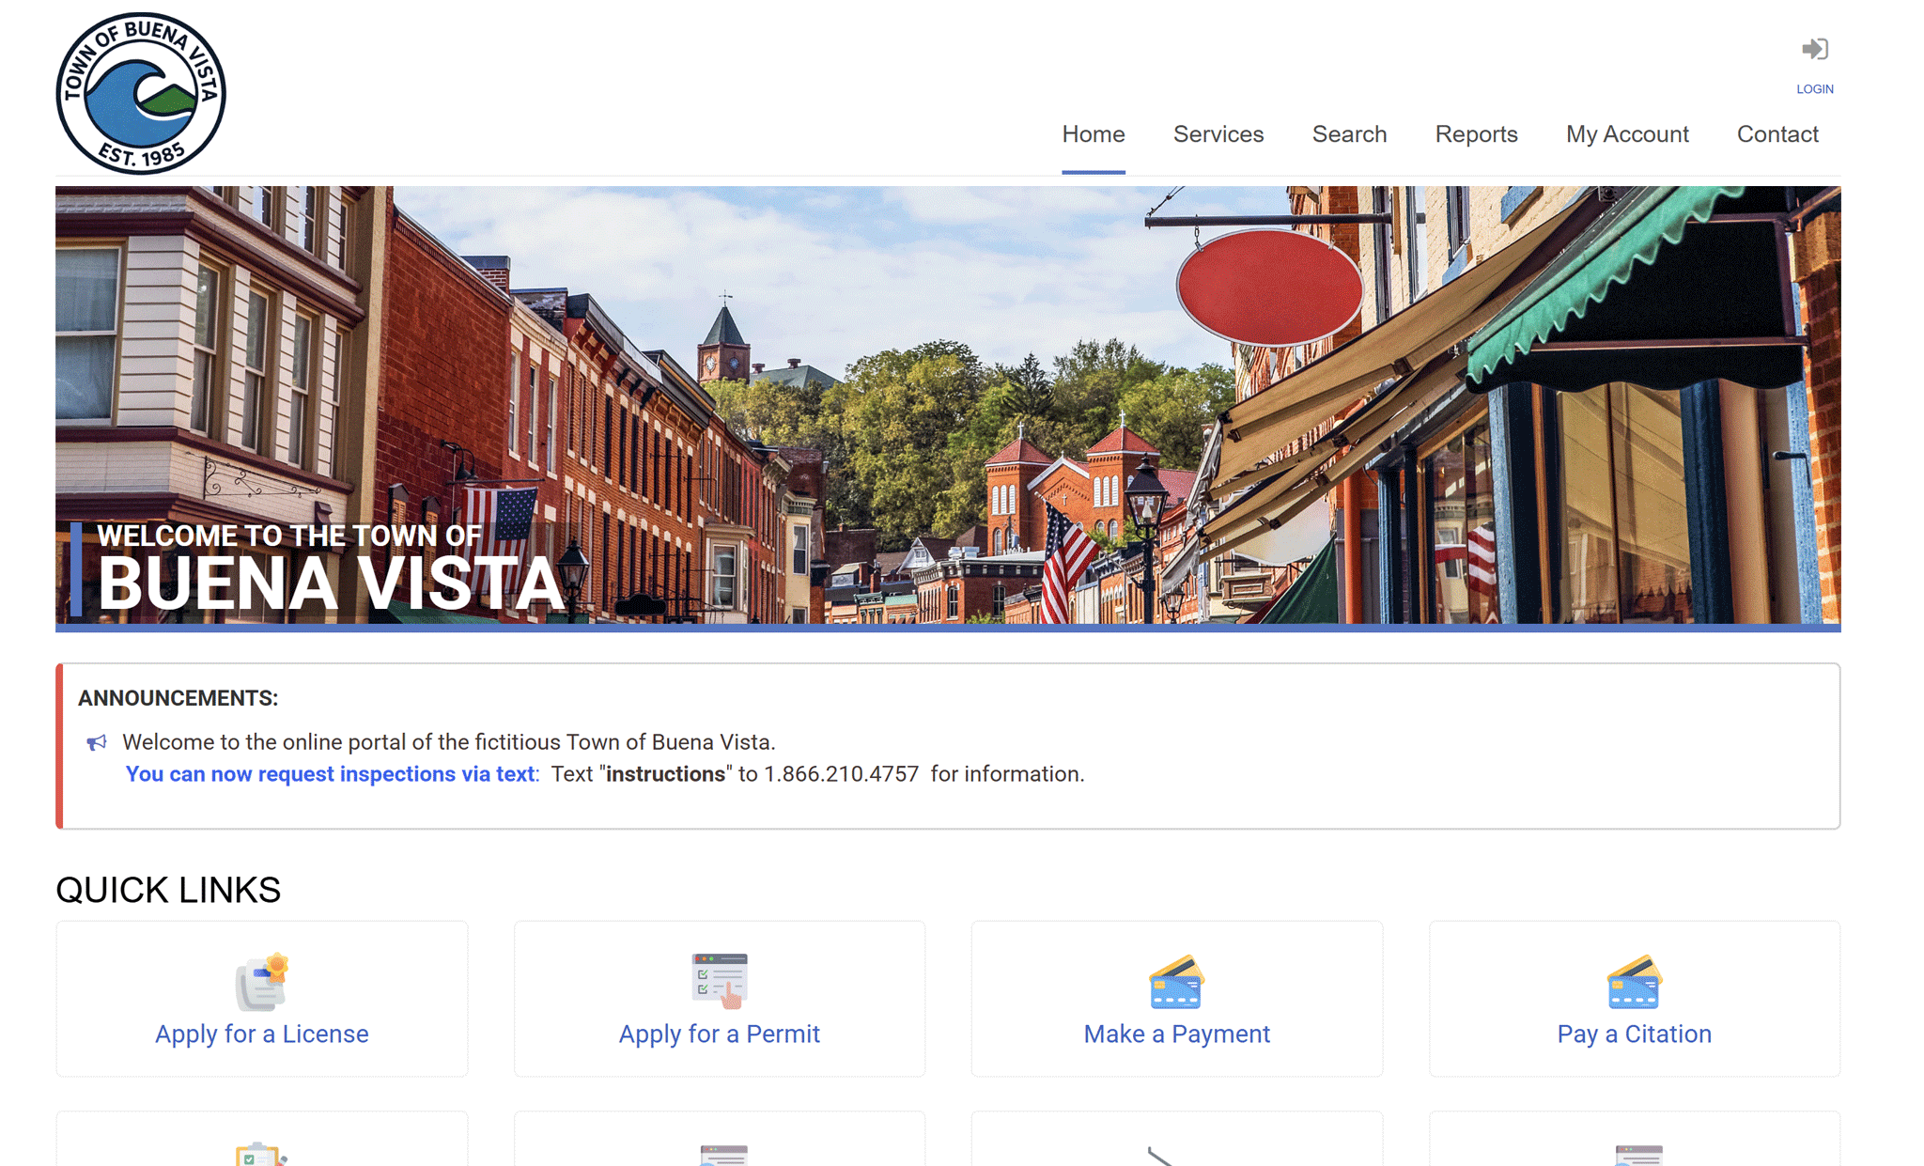Click the Apply for a License quick link
This screenshot has height=1166, width=1924.
pos(261,1034)
